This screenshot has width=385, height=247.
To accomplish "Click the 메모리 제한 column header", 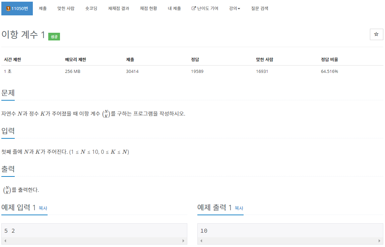I will click(x=76, y=59).
